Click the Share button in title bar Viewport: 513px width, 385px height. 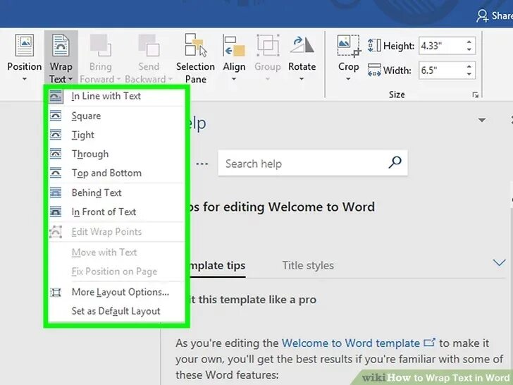(x=495, y=16)
